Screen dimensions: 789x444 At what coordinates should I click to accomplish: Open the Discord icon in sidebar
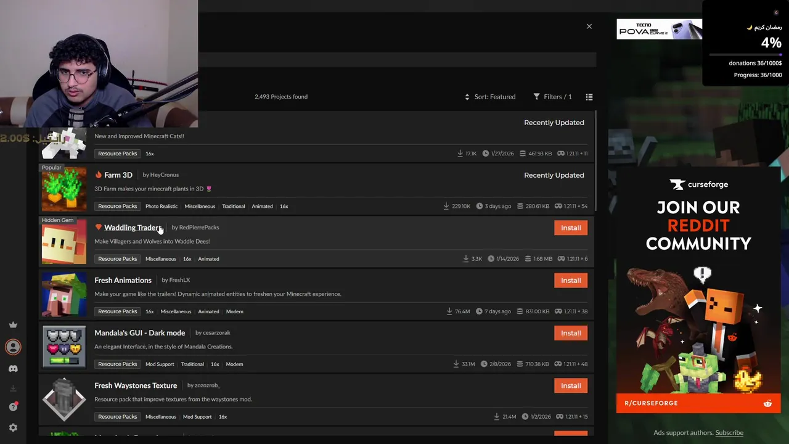pyautogui.click(x=13, y=369)
